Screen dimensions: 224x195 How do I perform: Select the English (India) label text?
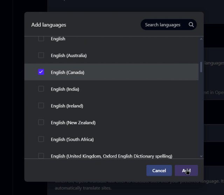coord(65,89)
